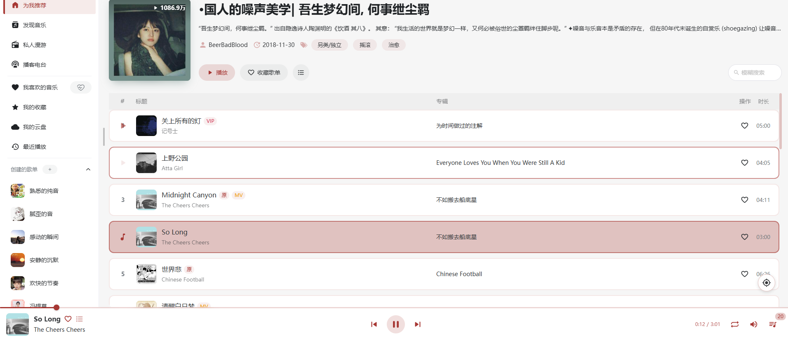Open 播客电台 in the sidebar
Image resolution: width=788 pixels, height=340 pixels.
point(49,65)
